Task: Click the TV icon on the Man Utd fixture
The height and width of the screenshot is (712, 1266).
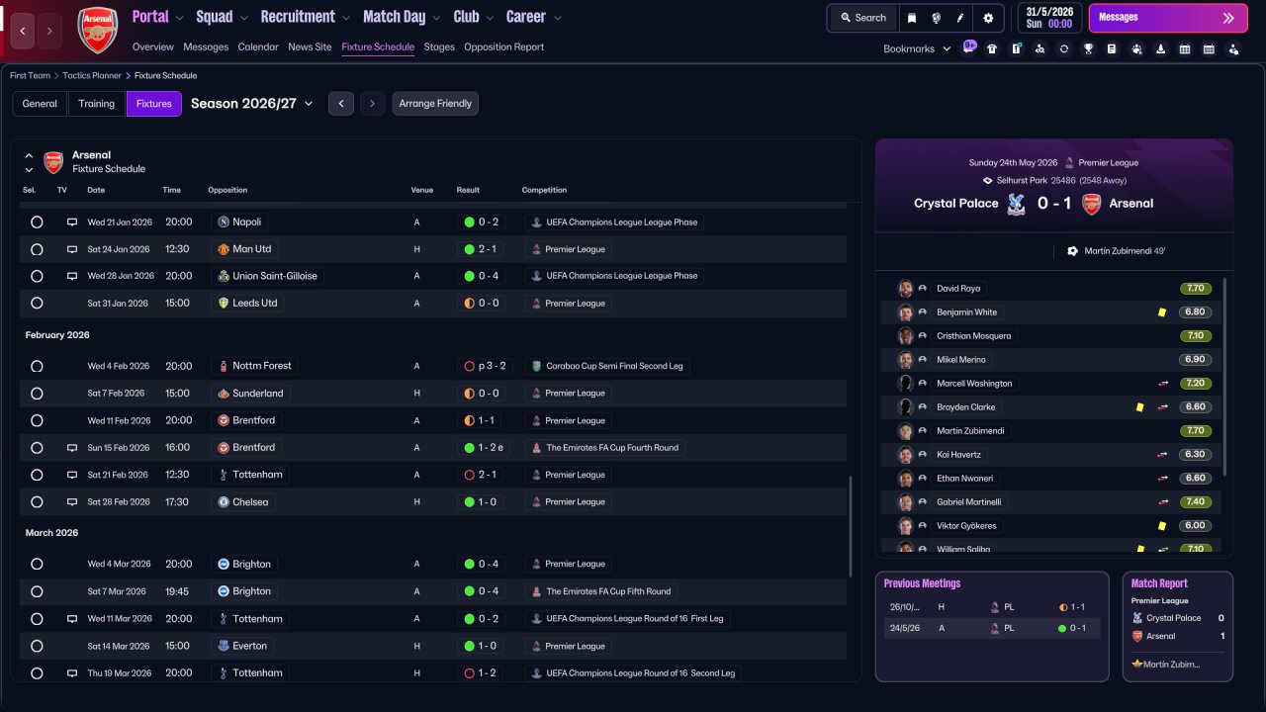Action: 71,249
